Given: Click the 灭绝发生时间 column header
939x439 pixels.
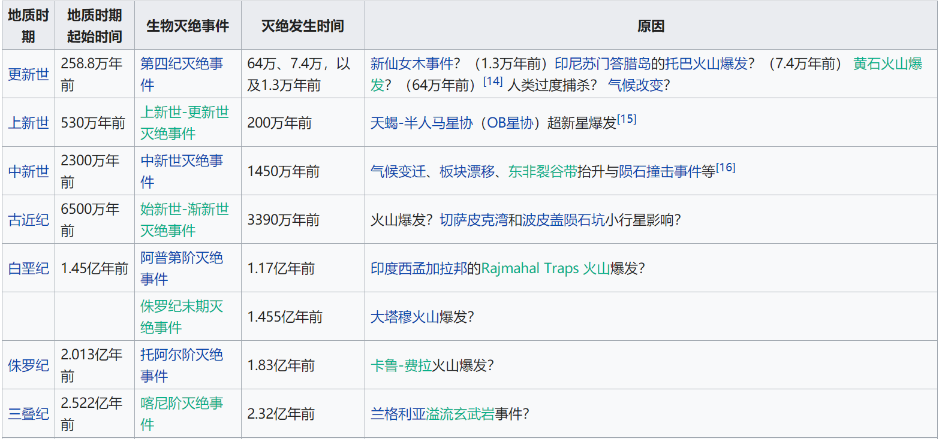Looking at the screenshot, I should click(x=303, y=26).
